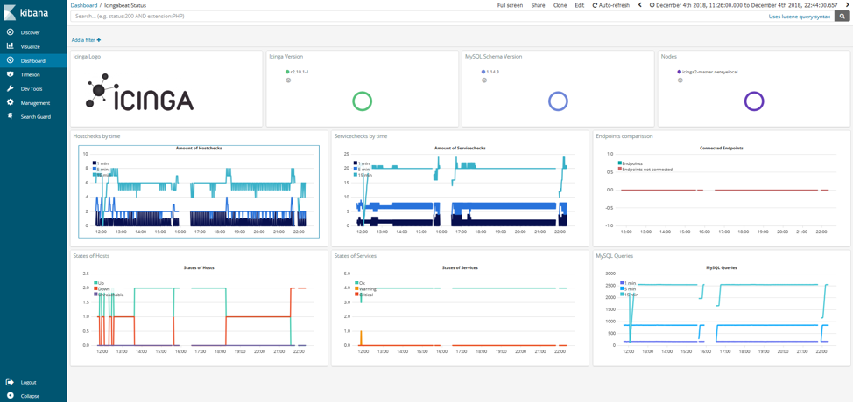
Task: Open Search Guard icon
Action: 10,116
